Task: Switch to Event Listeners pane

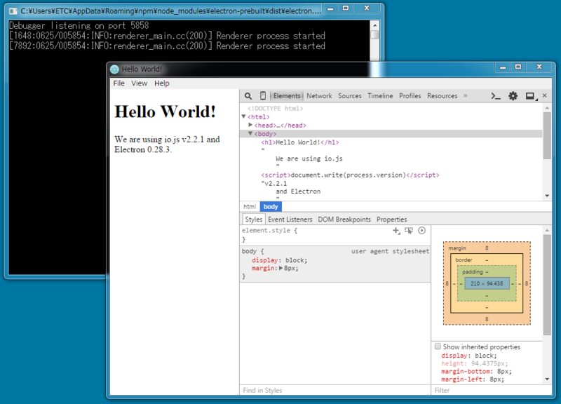Action: tap(290, 220)
